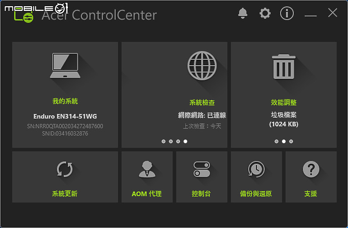Open the AOM 代理 label
348x228 pixels.
pos(147,194)
